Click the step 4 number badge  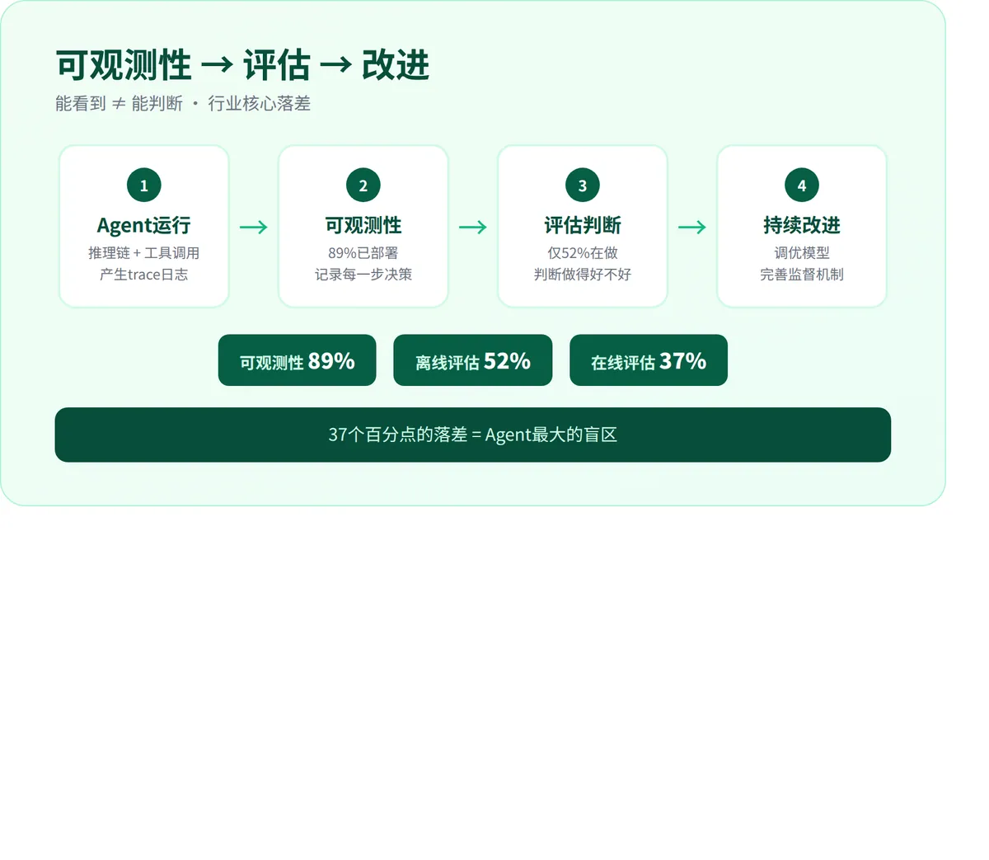(802, 186)
